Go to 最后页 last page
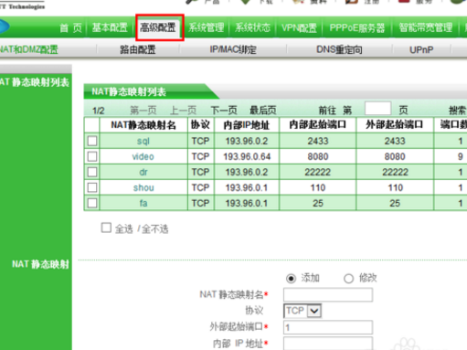The width and height of the screenshot is (467, 350). coord(263,111)
